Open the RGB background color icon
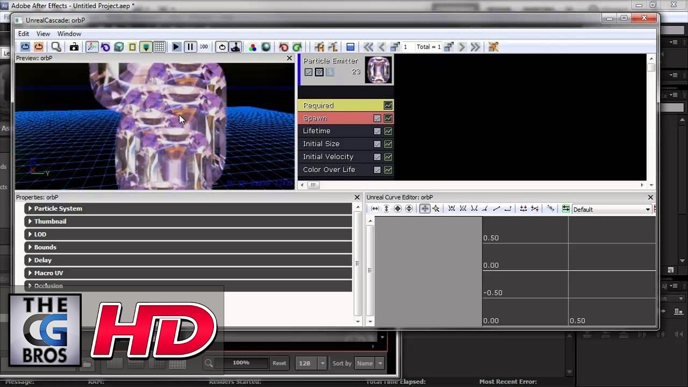This screenshot has height=387, width=688. click(253, 47)
